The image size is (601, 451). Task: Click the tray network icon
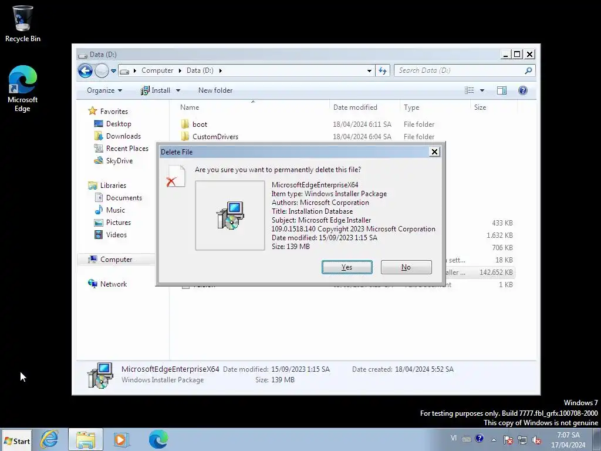click(x=522, y=439)
